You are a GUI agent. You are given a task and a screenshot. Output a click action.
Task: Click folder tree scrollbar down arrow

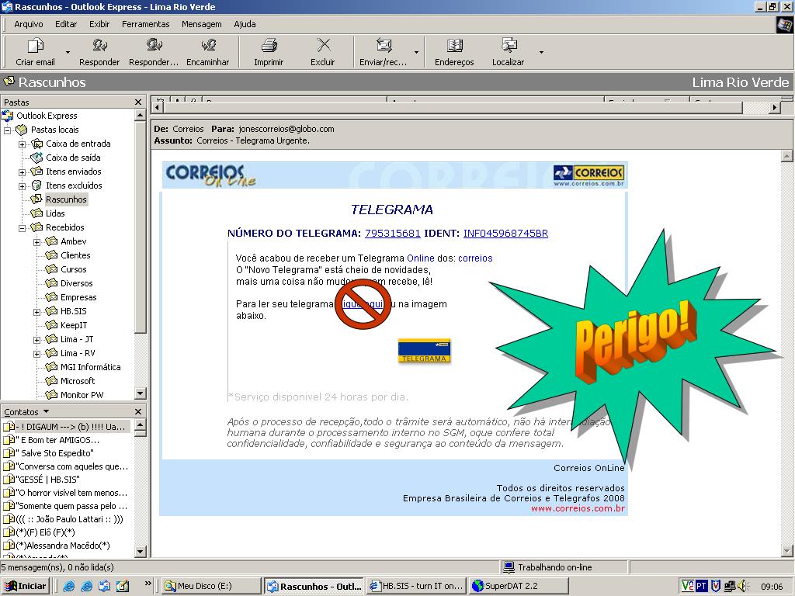141,393
